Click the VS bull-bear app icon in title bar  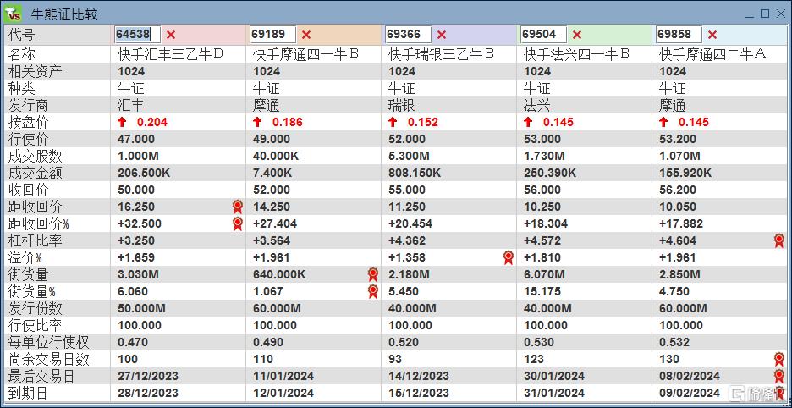pos(13,14)
